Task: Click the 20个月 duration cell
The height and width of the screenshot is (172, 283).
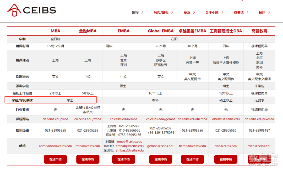Action: click(x=161, y=46)
